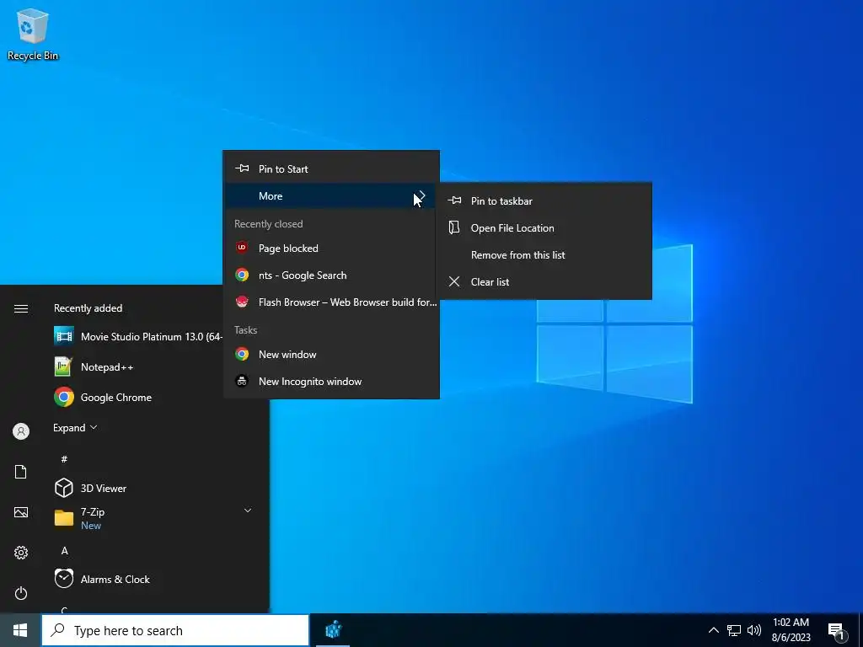Click the pin icon beside Pin to Start

pos(242,168)
